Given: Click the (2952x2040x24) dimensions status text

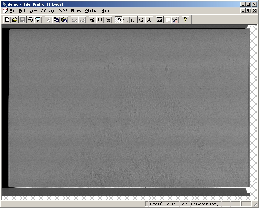Looking at the screenshot, I should point(205,204).
